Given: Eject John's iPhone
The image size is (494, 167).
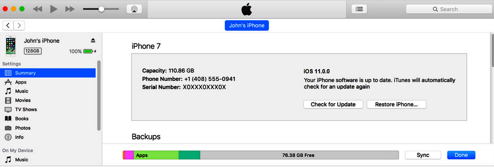Looking at the screenshot, I should pyautogui.click(x=93, y=41).
